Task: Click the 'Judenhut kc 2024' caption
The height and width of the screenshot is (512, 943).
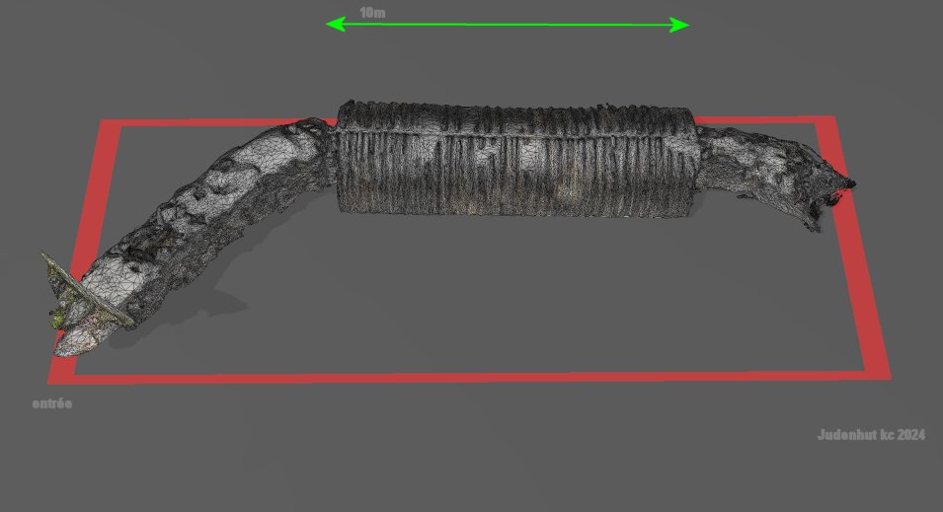Action: 871,434
